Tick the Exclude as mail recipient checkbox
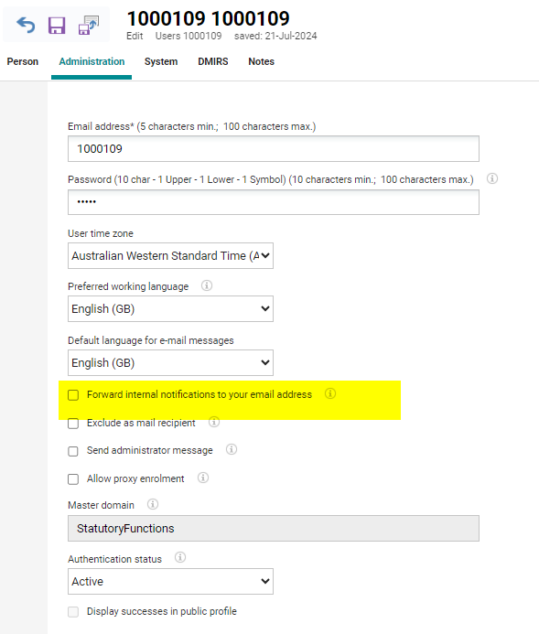Viewport: 539px width, 634px height. click(x=73, y=424)
